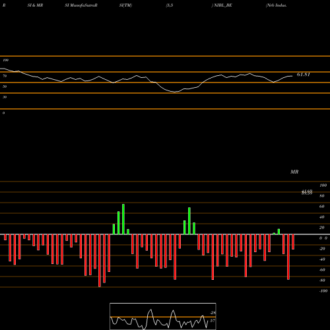Viewport: 330px width, 330px height.
Task: Click the 100 label on the MR axis
Action: coord(323,185)
